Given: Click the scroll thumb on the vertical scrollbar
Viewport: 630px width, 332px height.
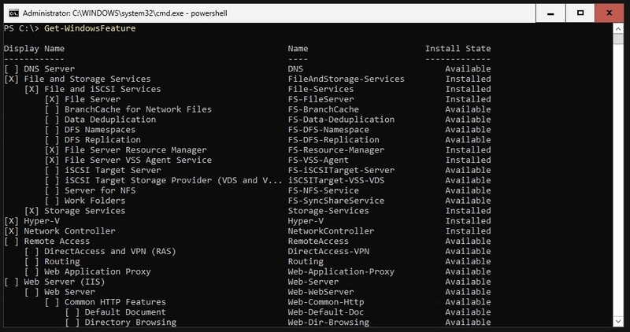Looking at the screenshot, I should pyautogui.click(x=618, y=39).
